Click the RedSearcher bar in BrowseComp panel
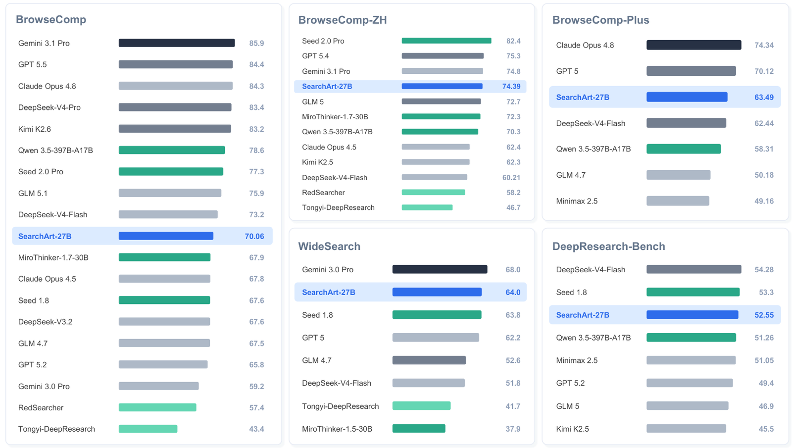This screenshot has width=792, height=448. click(x=157, y=407)
